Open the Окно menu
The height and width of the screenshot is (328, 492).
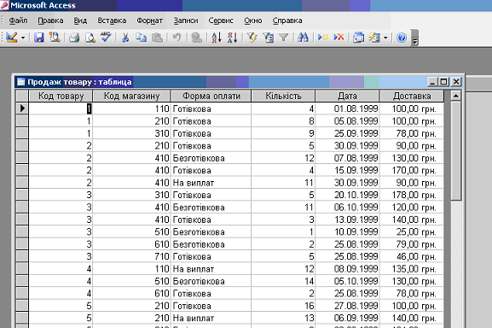pos(253,20)
